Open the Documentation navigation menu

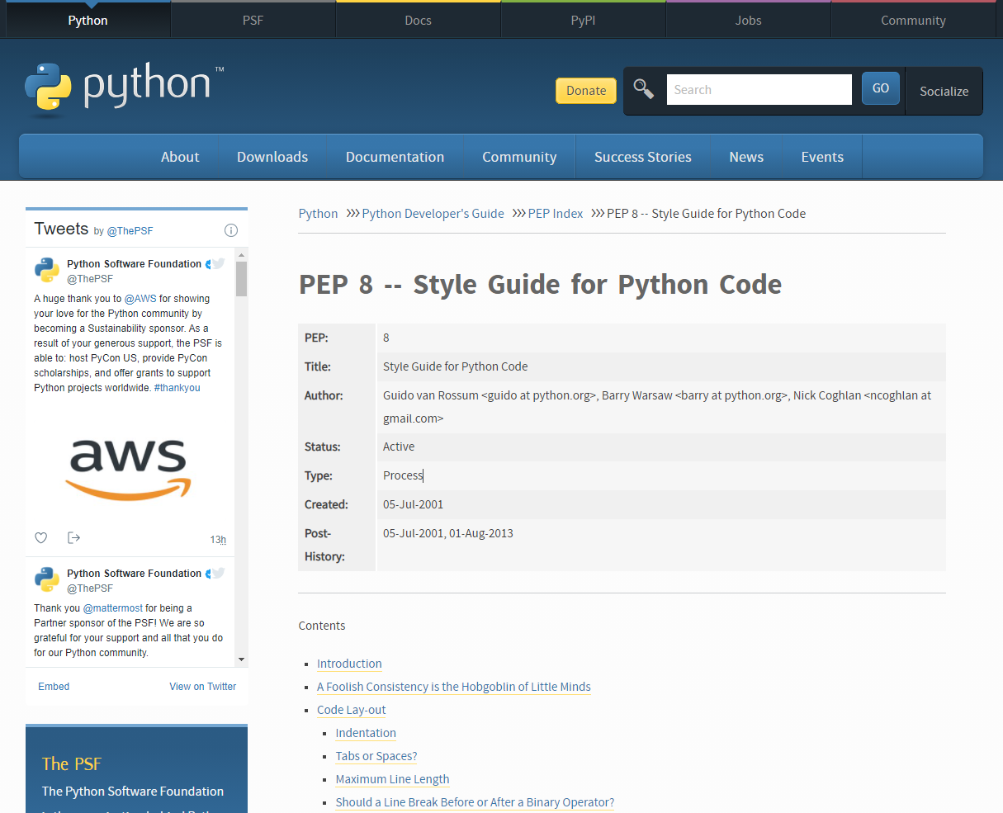395,157
